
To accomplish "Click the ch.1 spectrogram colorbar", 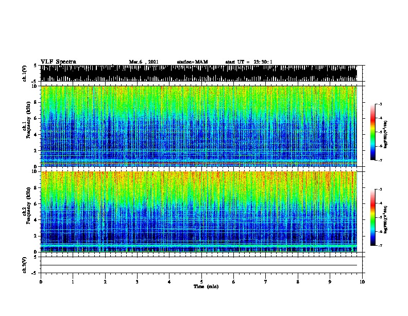I will click(373, 132).
